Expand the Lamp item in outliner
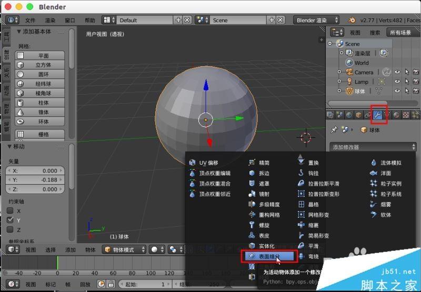Screen dimensions: 421x292 point(339,82)
